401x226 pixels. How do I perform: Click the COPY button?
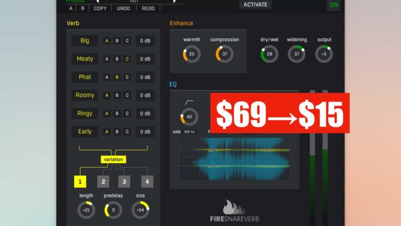(x=100, y=9)
